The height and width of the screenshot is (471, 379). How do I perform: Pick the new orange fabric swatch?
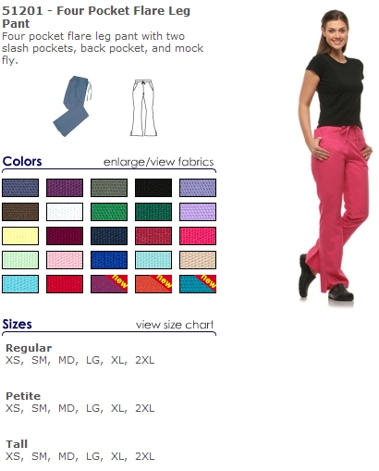pos(153,284)
